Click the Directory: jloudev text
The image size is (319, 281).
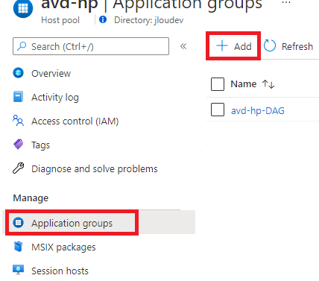coord(148,20)
